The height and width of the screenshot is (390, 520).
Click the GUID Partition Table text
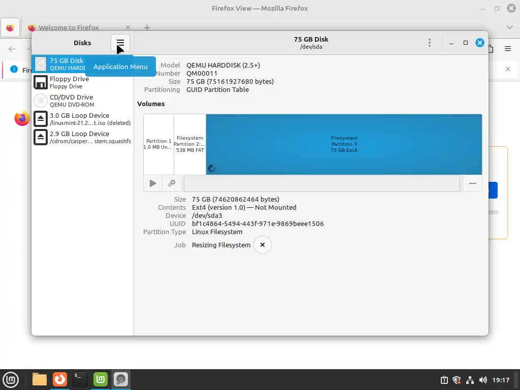click(x=217, y=89)
